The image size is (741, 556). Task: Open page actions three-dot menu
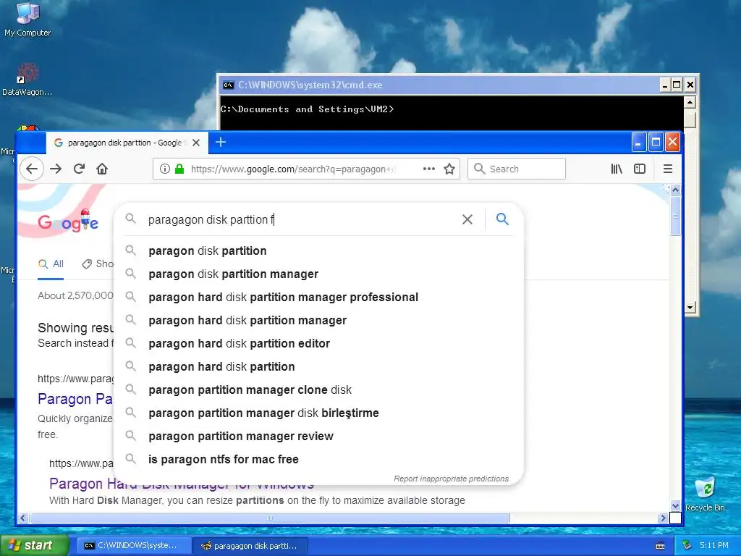(x=428, y=169)
